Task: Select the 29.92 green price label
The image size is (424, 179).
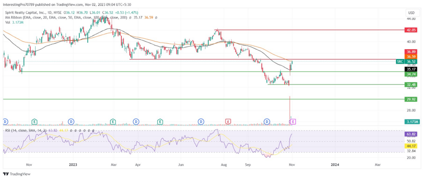Action: [411, 99]
